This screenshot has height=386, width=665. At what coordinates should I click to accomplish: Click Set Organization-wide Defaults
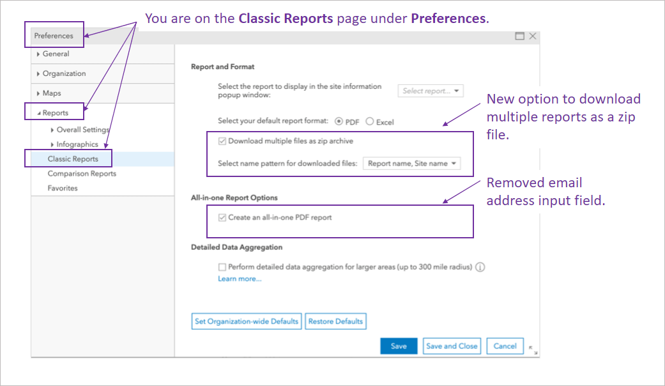coord(246,321)
